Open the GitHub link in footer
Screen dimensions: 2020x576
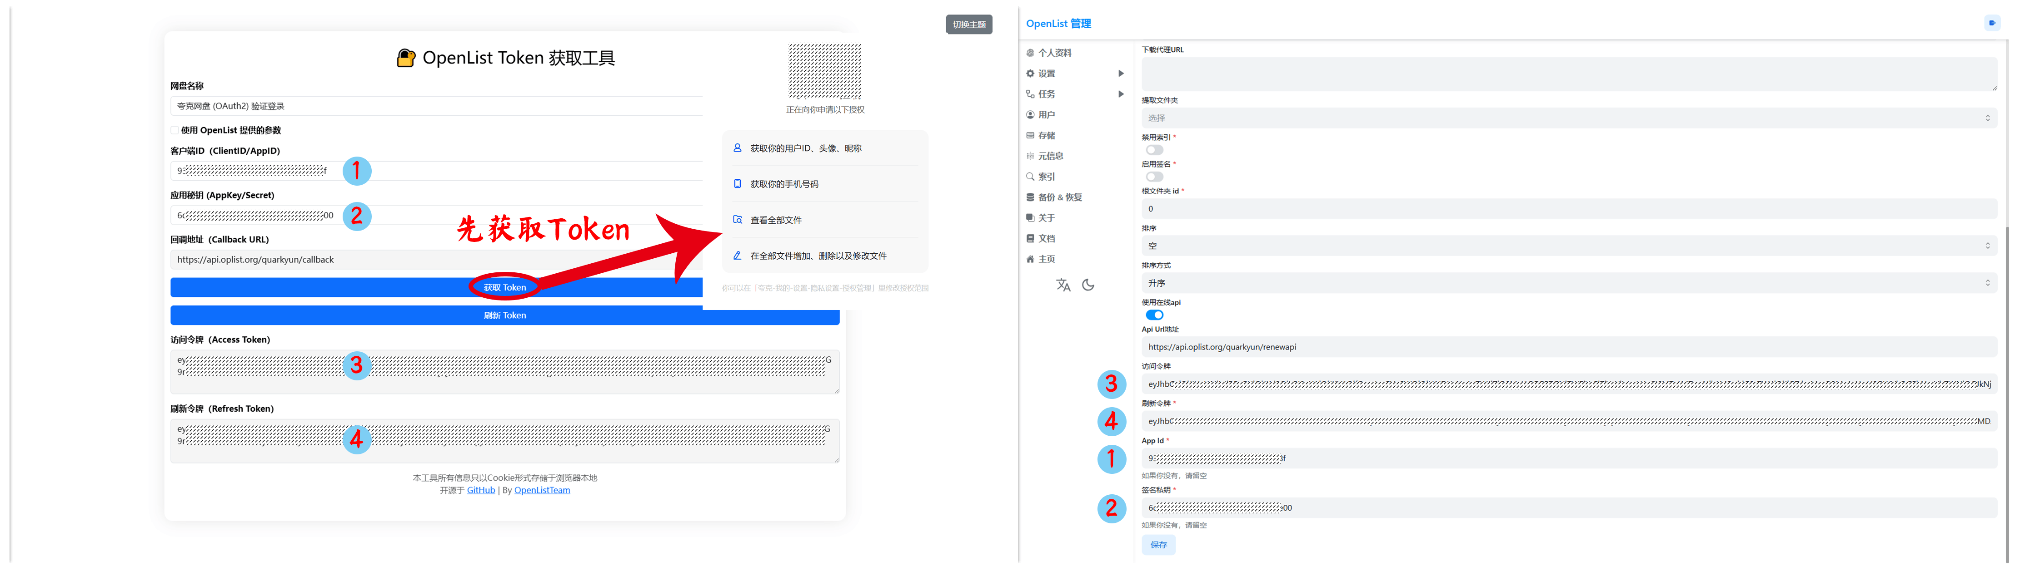[481, 491]
